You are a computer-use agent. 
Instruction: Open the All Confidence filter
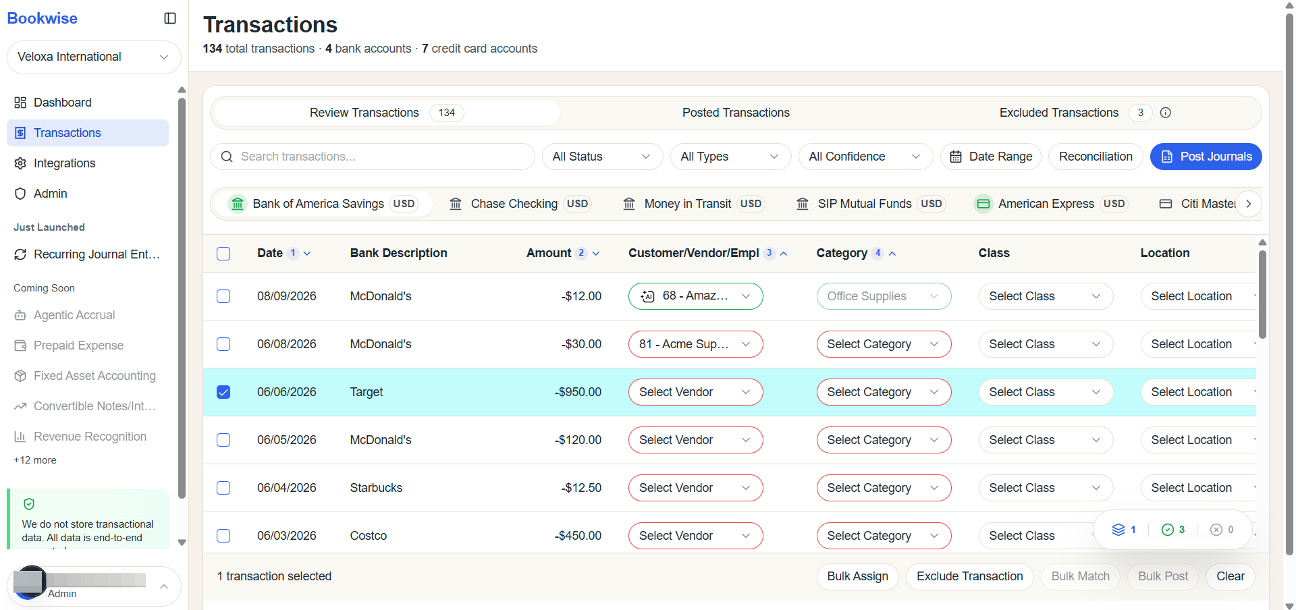(x=865, y=157)
